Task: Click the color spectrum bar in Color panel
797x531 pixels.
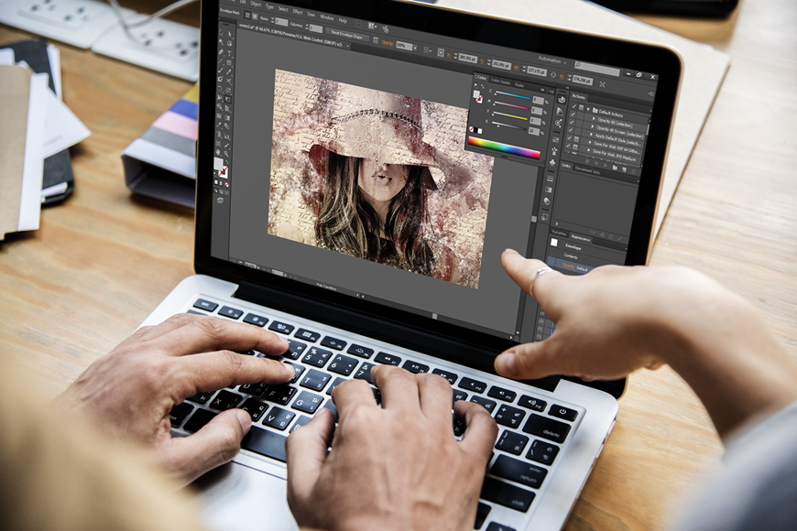Action: 504,147
